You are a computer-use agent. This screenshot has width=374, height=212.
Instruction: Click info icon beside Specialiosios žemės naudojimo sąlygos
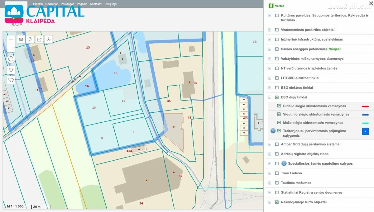pyautogui.click(x=284, y=163)
